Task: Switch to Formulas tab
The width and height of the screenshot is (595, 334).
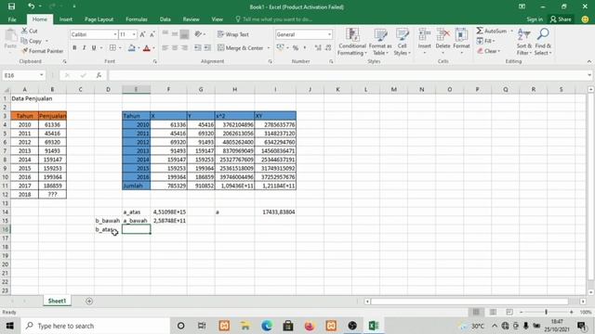Action: click(x=137, y=19)
